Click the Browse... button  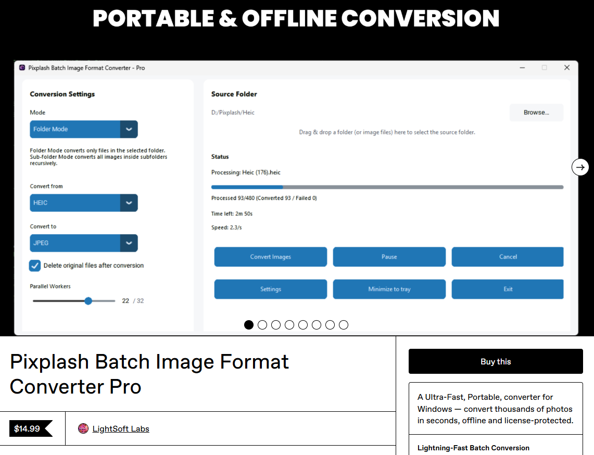point(536,112)
